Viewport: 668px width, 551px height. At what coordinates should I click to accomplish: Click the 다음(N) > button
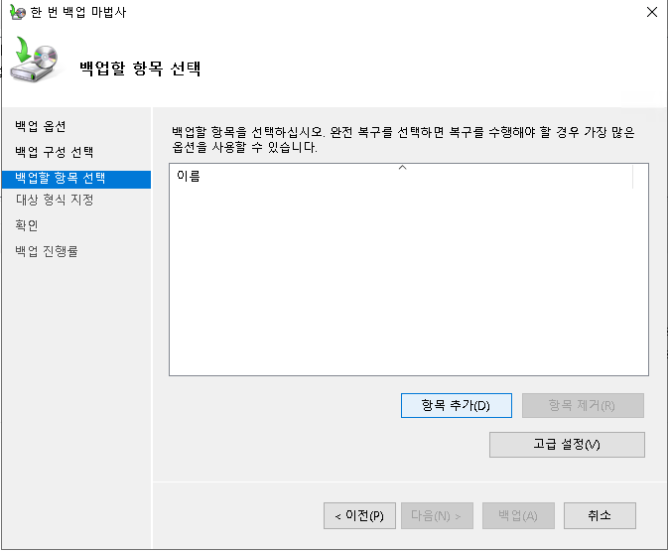(436, 515)
